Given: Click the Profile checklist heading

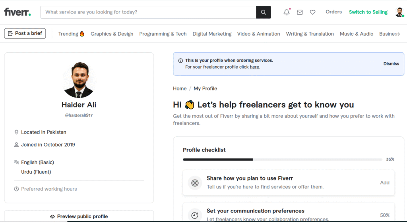Looking at the screenshot, I should pyautogui.click(x=204, y=150).
